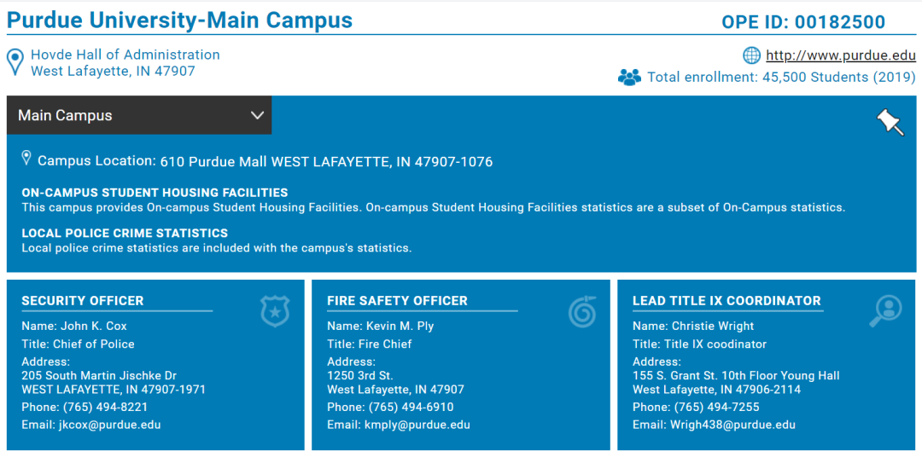The height and width of the screenshot is (457, 922).
Task: Click the magnifier person icon in Title IX card
Action: (x=885, y=311)
